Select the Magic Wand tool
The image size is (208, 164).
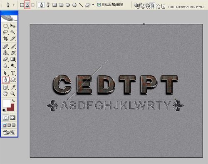point(13,32)
